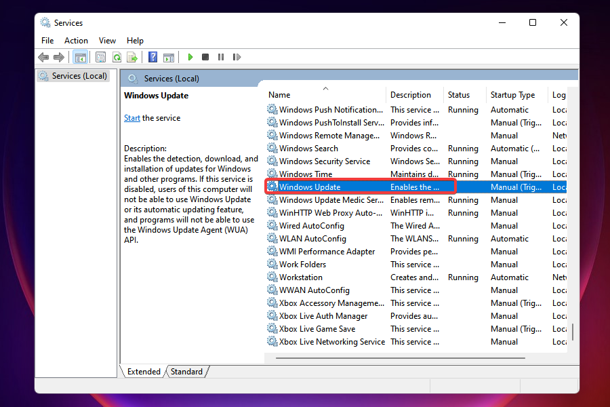The image size is (610, 407).
Task: Pause the service using the toolbar pause icon
Action: pyautogui.click(x=221, y=57)
